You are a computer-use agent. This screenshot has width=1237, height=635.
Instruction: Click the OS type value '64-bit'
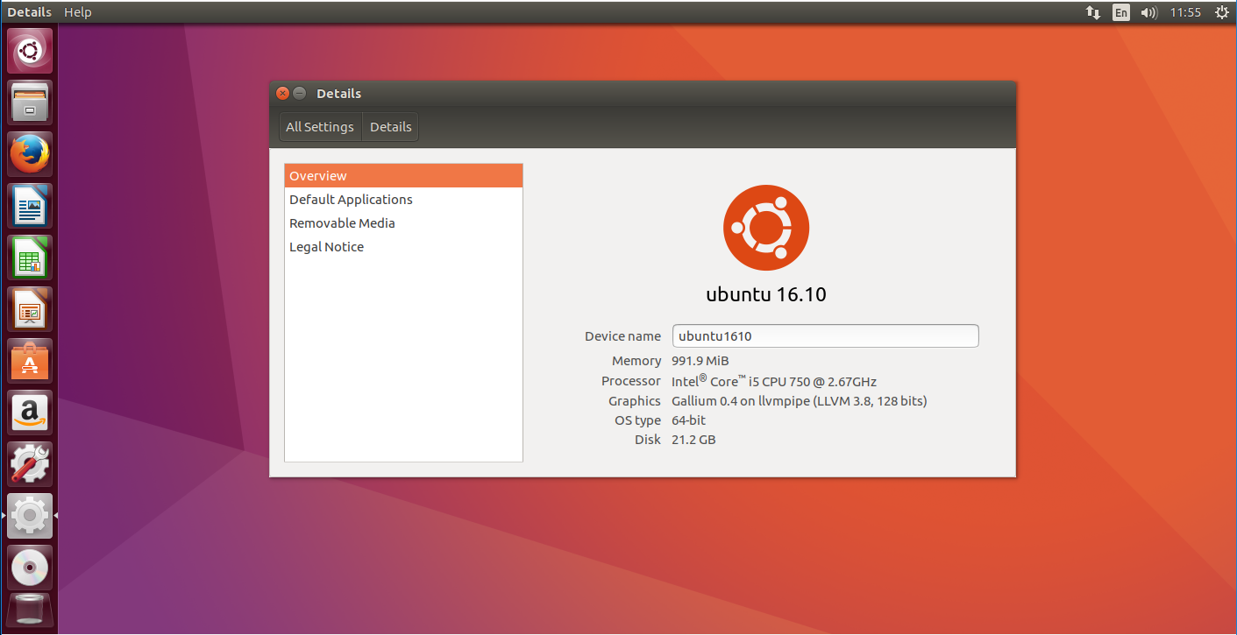(689, 420)
